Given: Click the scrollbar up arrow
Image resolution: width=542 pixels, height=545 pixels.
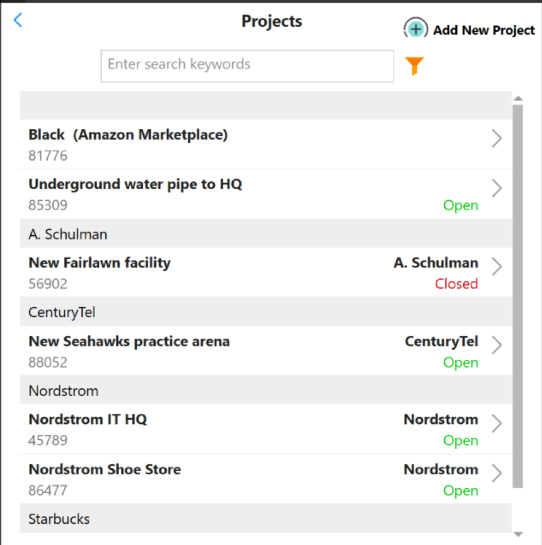Looking at the screenshot, I should (518, 99).
